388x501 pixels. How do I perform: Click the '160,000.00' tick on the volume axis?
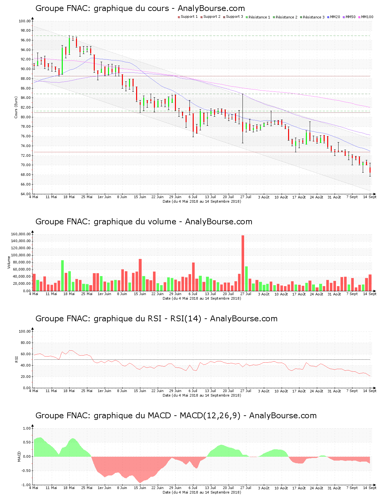pyautogui.click(x=21, y=234)
